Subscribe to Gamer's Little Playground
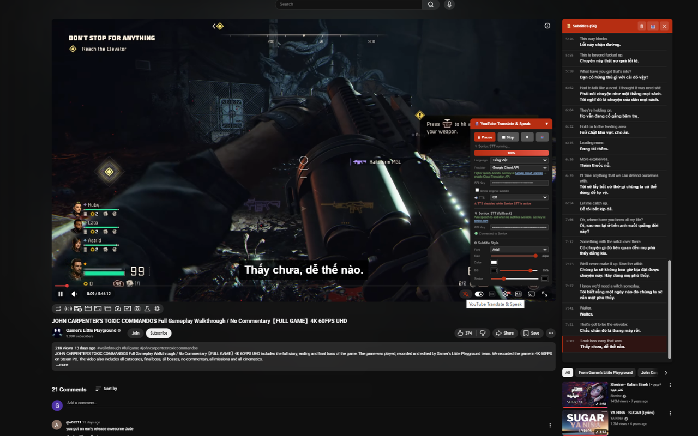The height and width of the screenshot is (436, 698). point(159,333)
